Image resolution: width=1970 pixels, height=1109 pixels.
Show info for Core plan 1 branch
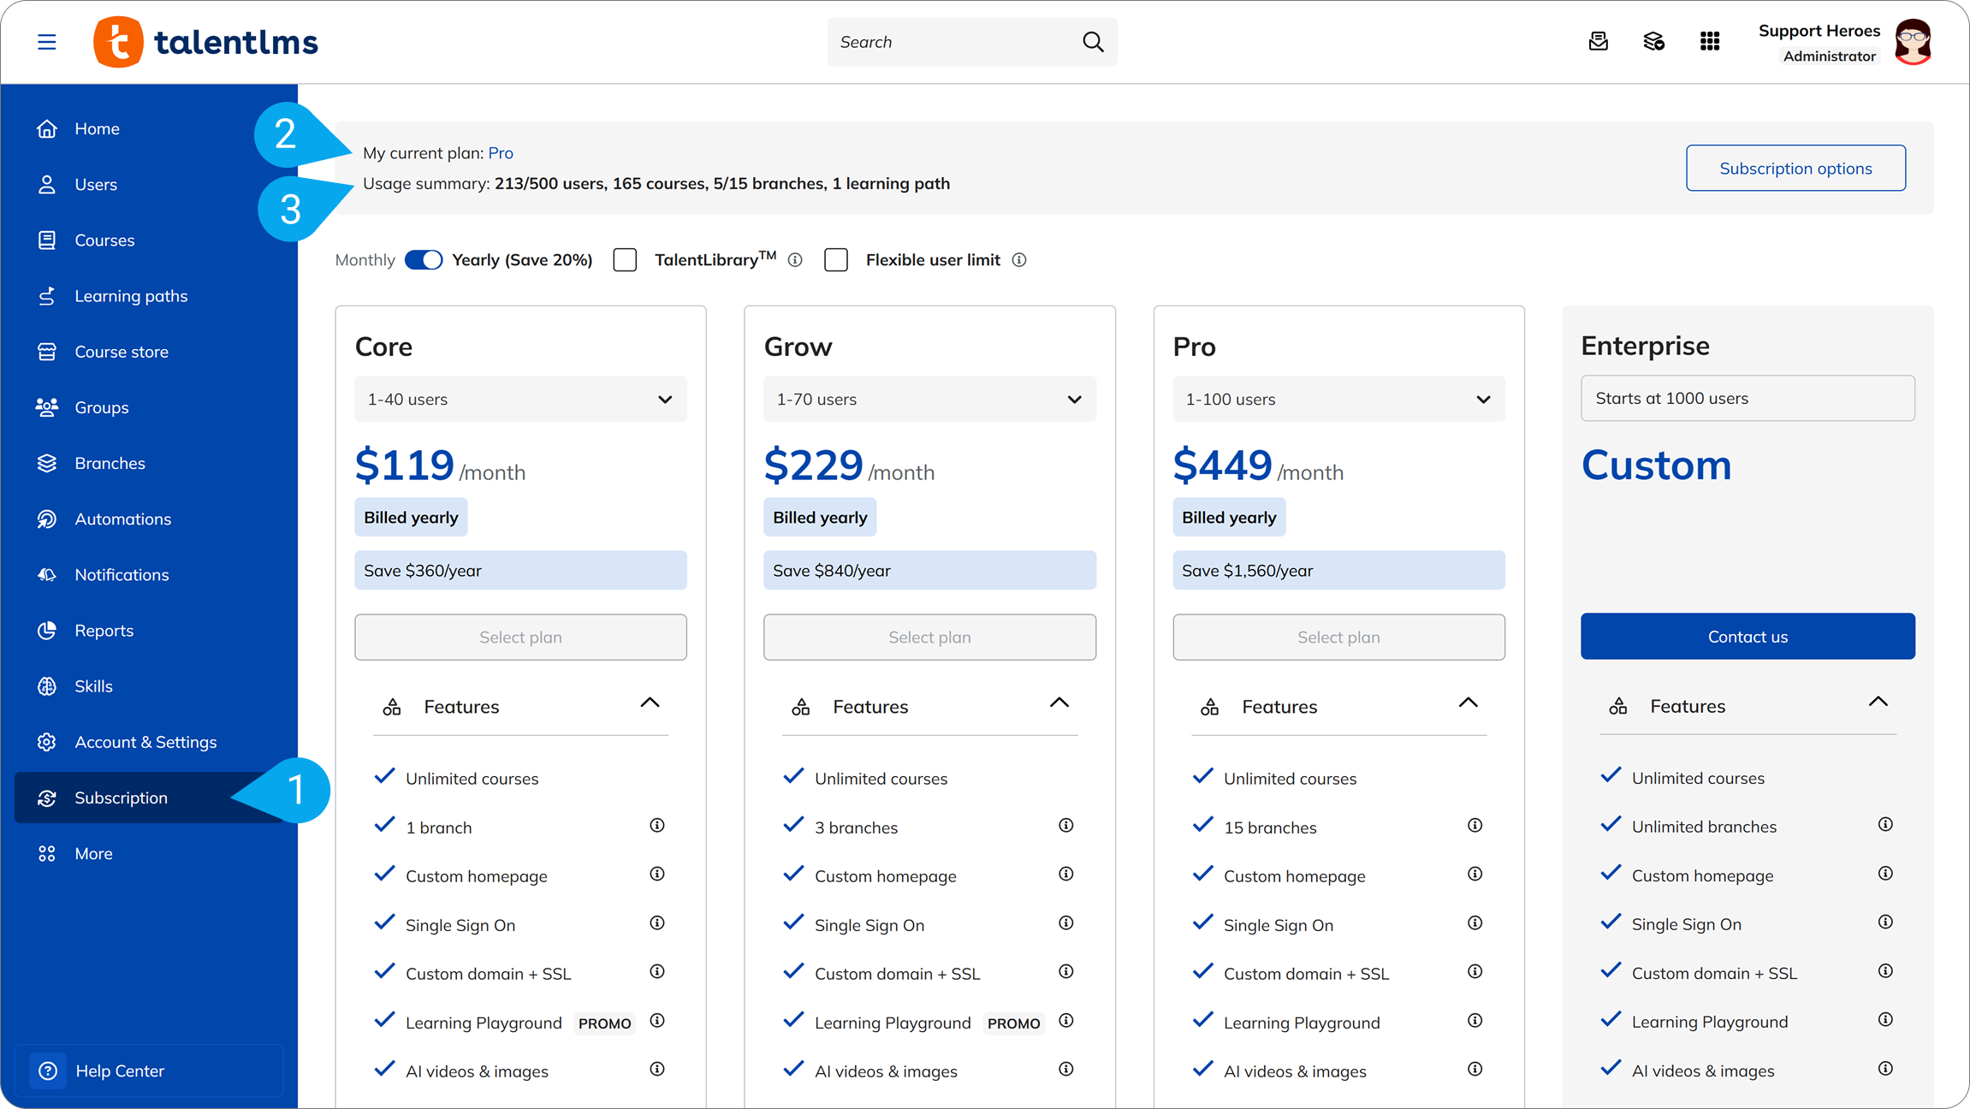point(657,826)
